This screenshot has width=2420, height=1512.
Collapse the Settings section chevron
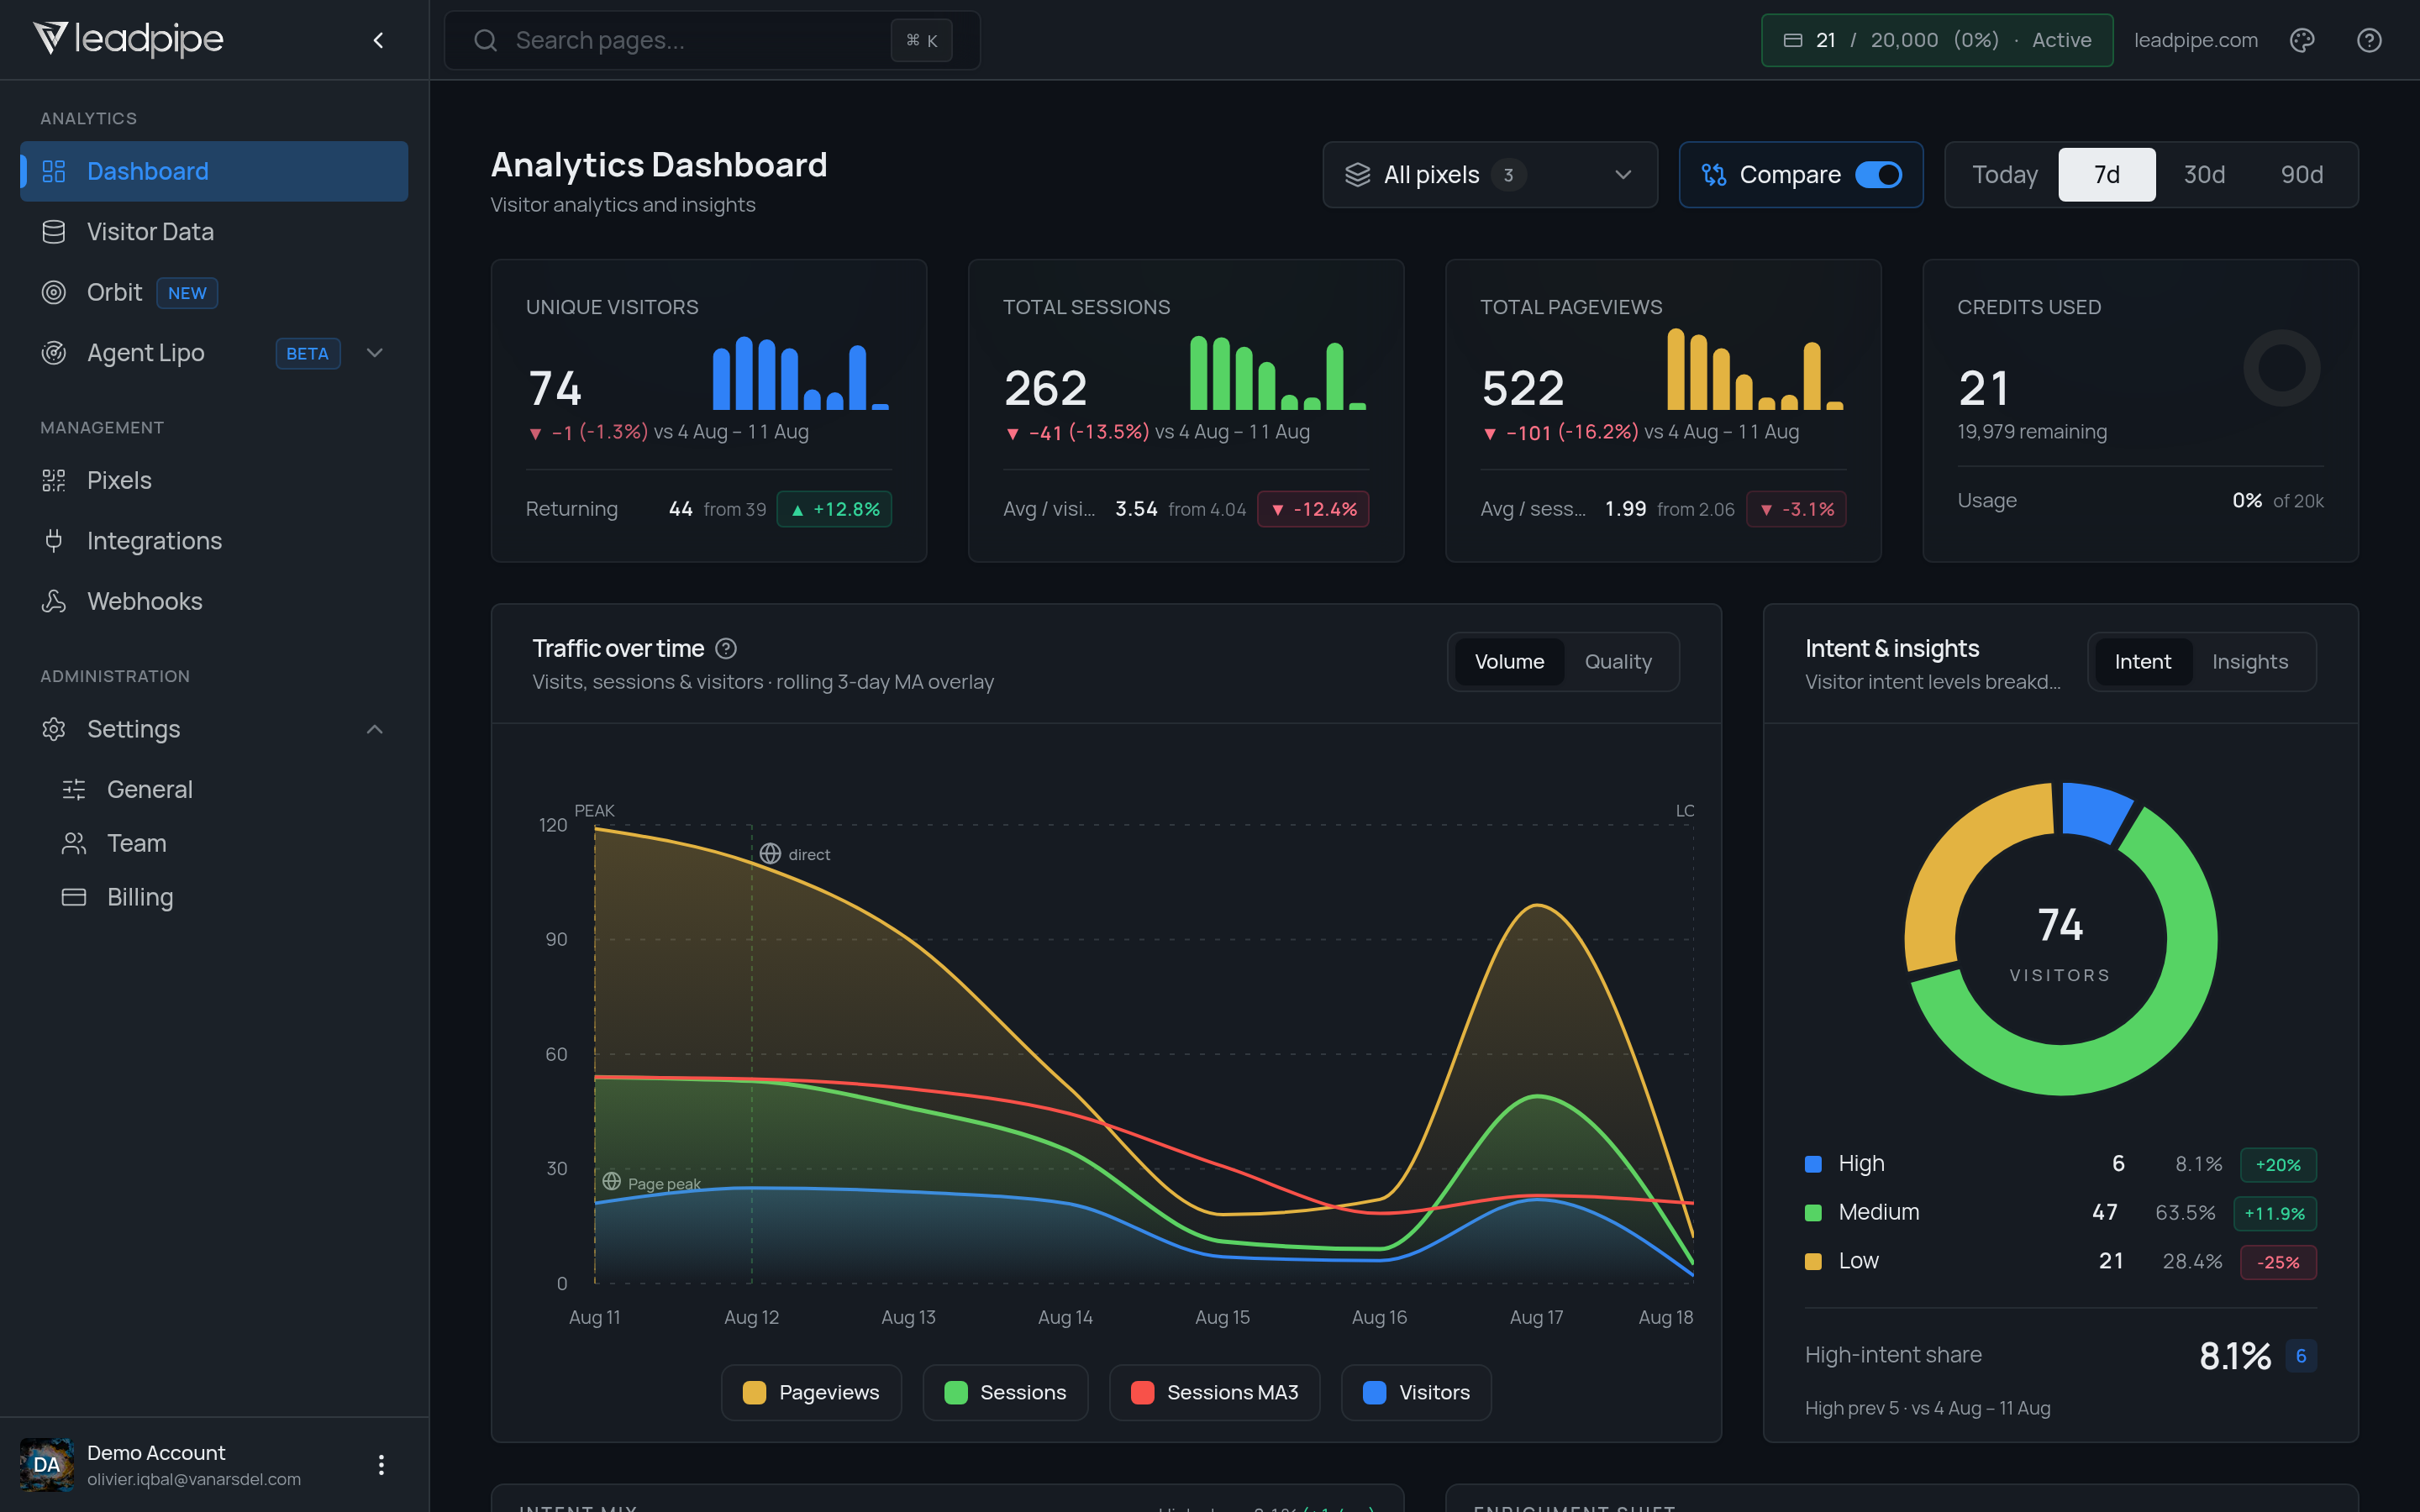[375, 729]
